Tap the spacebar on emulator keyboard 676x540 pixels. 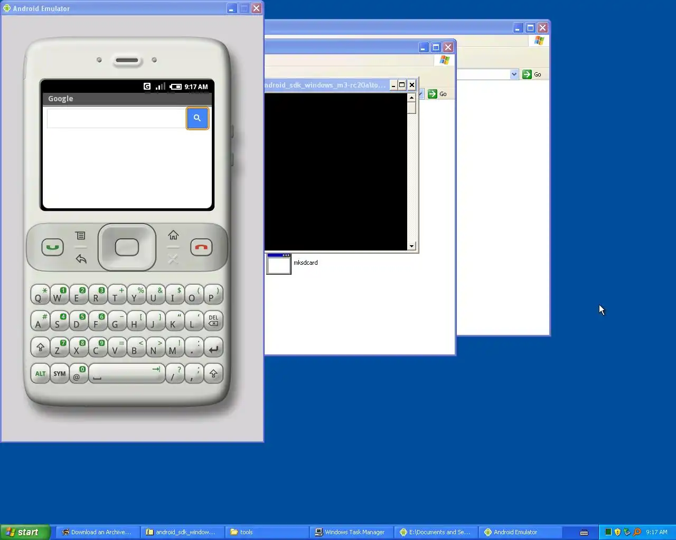[127, 373]
